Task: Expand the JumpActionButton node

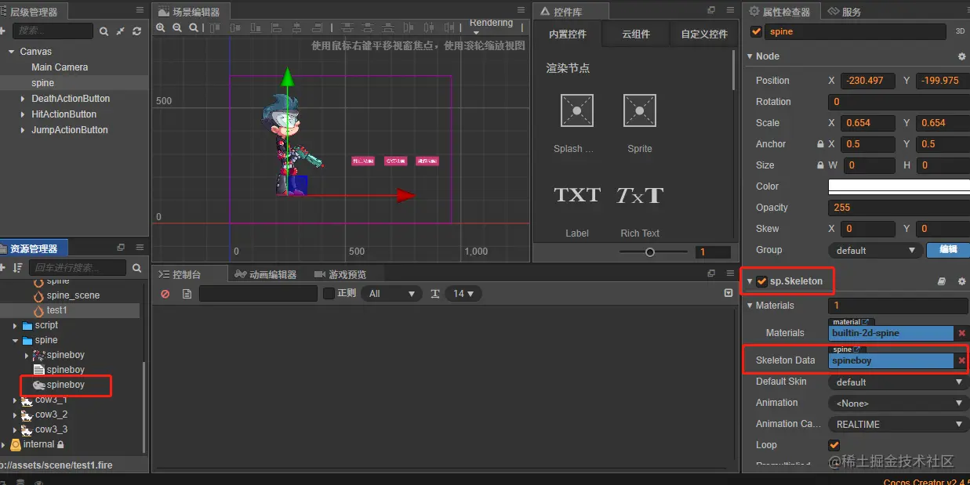Action: [x=23, y=130]
